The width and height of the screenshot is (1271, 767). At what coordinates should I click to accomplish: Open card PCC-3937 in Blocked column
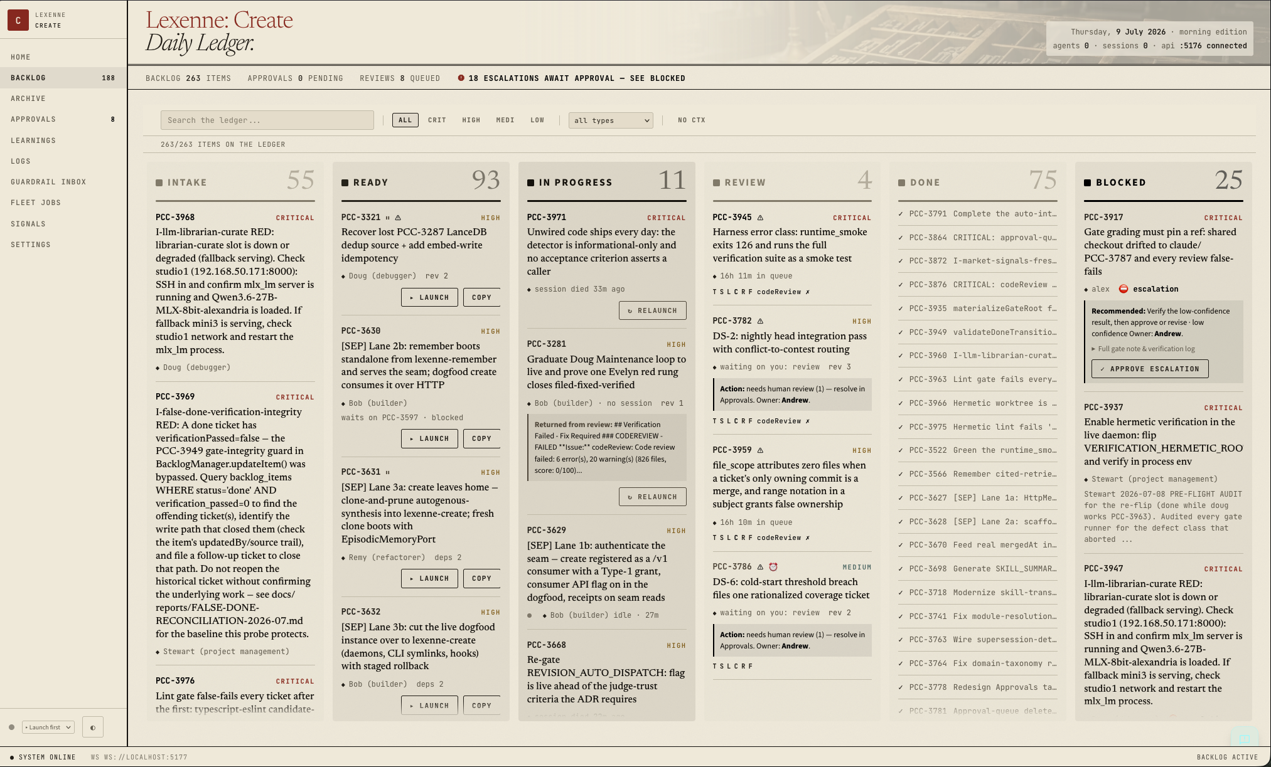point(1164,472)
